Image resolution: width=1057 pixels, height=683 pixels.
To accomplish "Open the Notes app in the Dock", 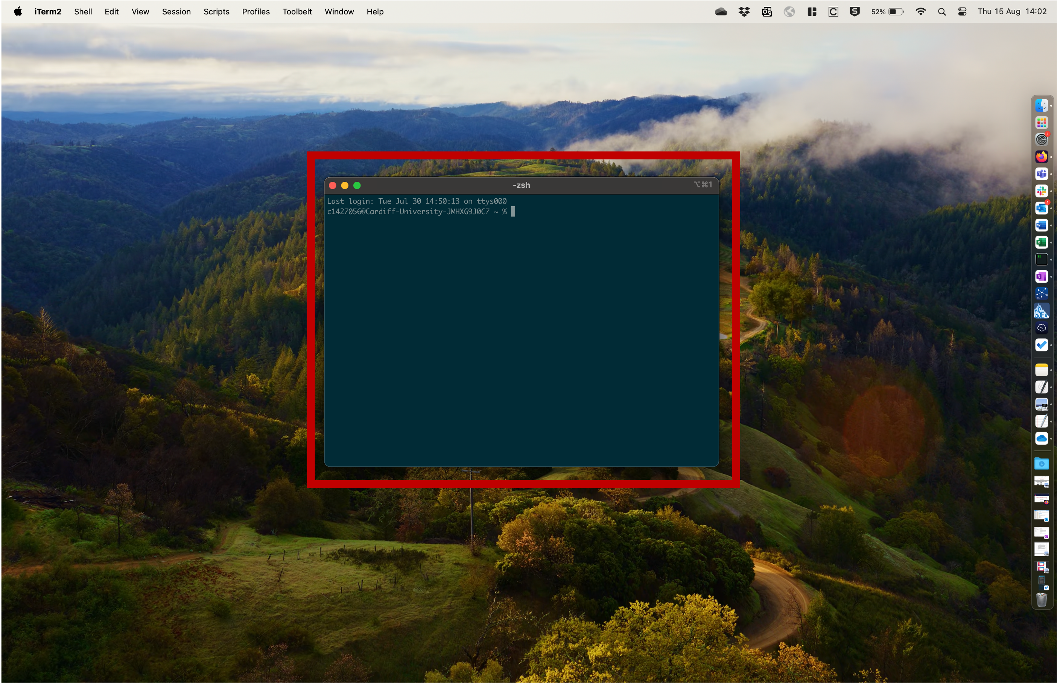I will (x=1041, y=370).
